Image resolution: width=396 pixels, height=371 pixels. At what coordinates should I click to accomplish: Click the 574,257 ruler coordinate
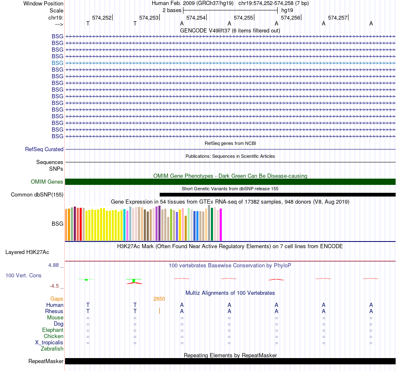338,17
